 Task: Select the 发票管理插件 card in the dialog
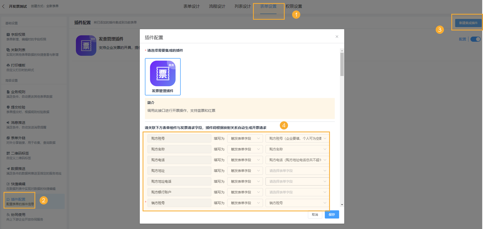[x=163, y=77]
